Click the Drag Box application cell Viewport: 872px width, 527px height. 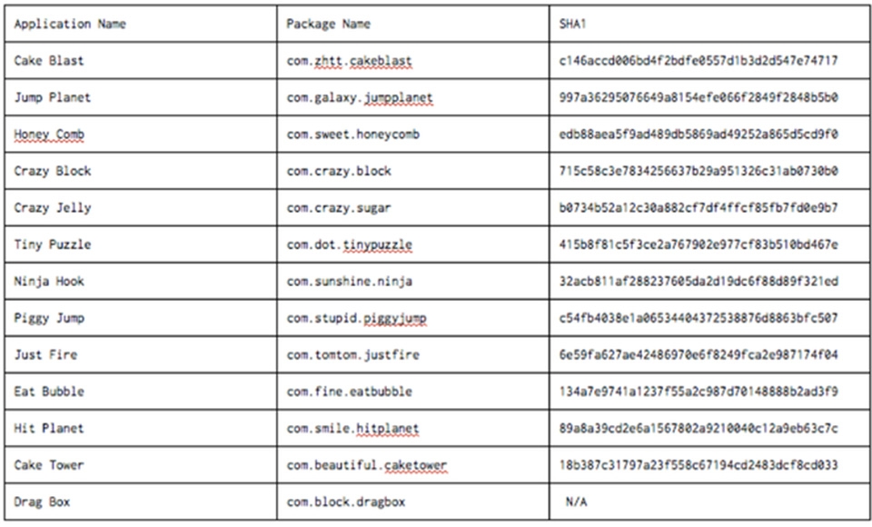click(141, 502)
